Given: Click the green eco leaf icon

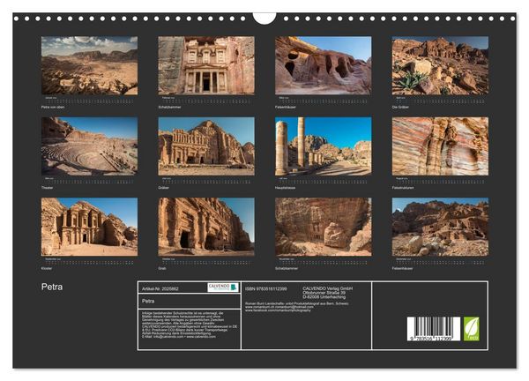Looking at the screenshot, I should (x=472, y=329).
